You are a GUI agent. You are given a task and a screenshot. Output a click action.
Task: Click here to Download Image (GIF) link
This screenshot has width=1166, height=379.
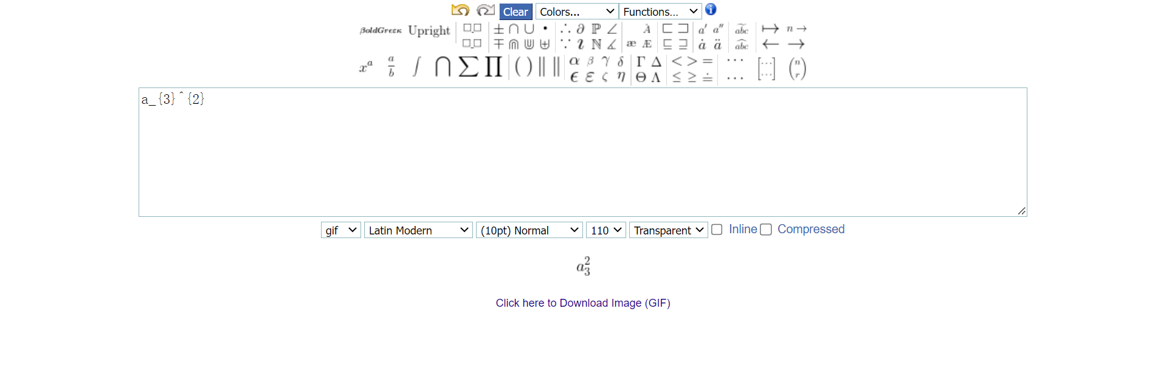583,303
